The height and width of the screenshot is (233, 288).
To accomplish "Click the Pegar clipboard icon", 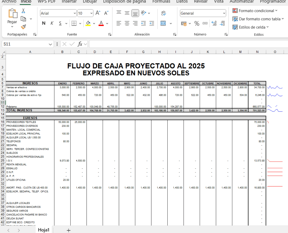I will [13, 14].
